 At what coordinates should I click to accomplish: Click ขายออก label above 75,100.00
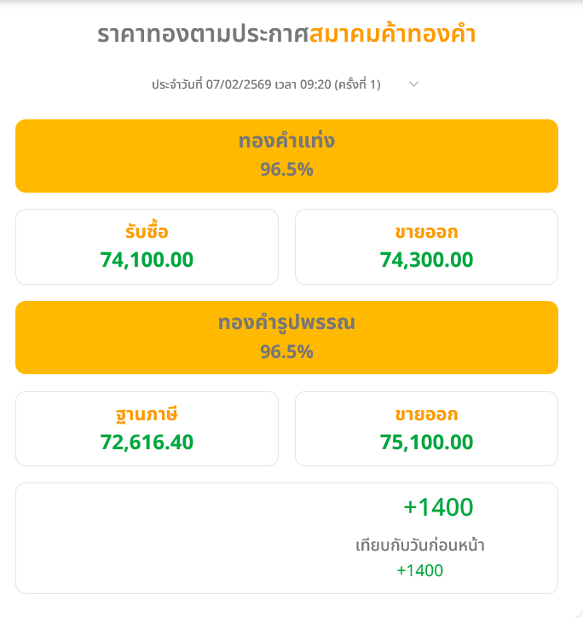tap(426, 414)
